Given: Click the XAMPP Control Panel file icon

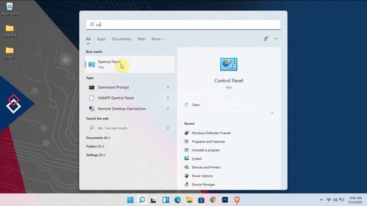Looking at the screenshot, I should (x=92, y=98).
